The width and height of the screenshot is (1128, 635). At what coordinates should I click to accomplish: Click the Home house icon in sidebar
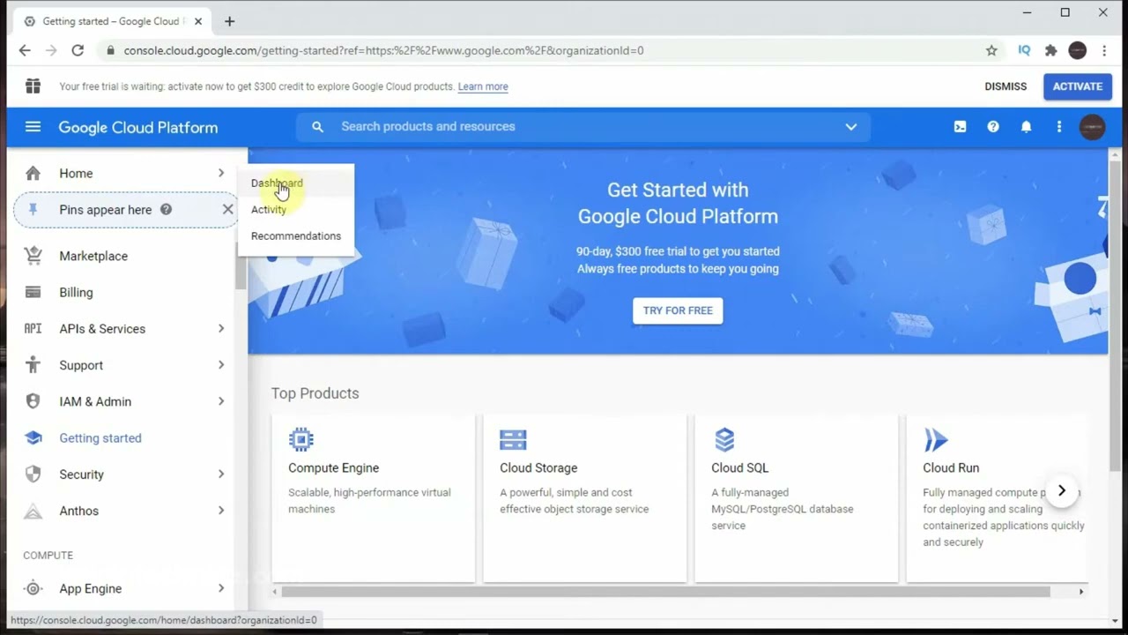tap(33, 173)
